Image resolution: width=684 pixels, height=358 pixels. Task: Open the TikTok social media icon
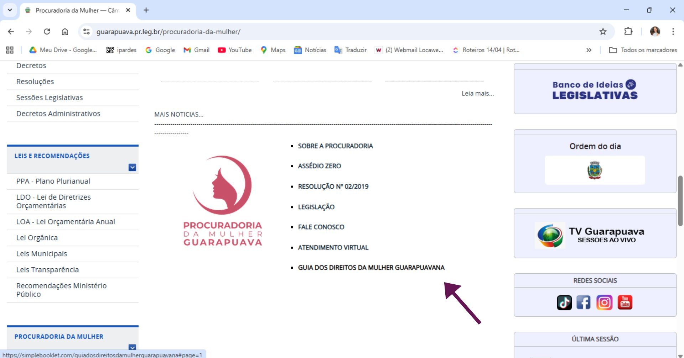[x=564, y=302]
